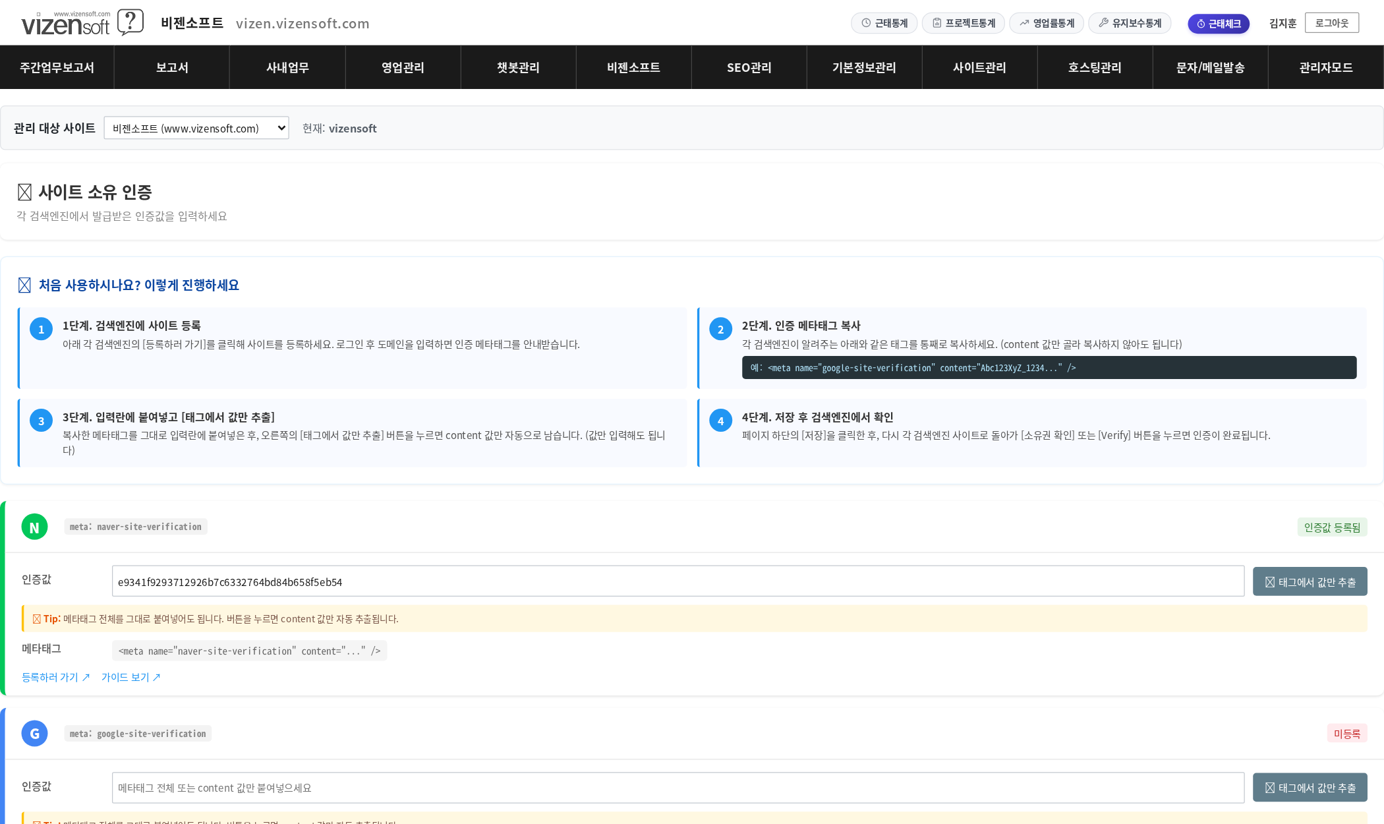This screenshot has height=824, width=1384.
Task: Click the naver meta tag code snippet
Action: 249,651
